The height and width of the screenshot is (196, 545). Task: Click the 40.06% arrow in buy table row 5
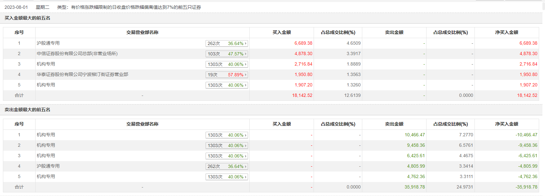tap(245, 85)
